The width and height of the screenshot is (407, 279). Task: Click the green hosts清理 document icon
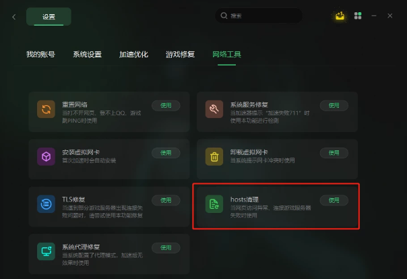point(214,204)
